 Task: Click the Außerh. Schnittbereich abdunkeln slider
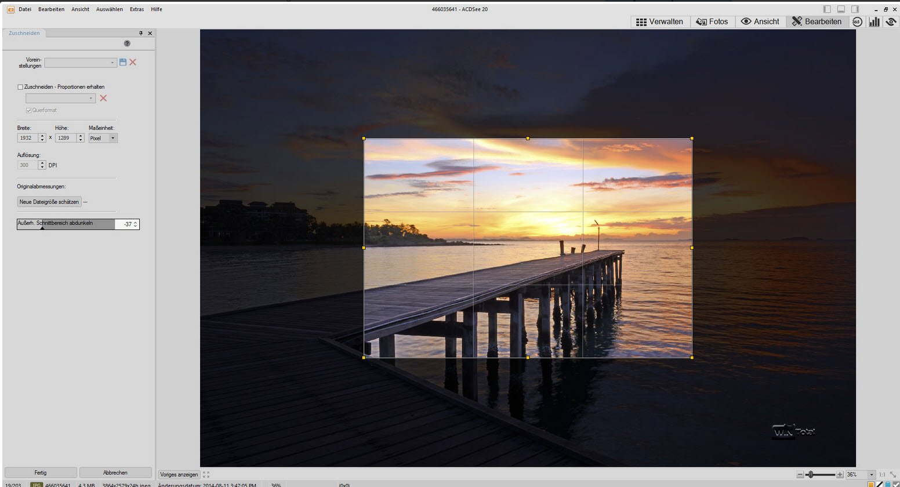66,224
